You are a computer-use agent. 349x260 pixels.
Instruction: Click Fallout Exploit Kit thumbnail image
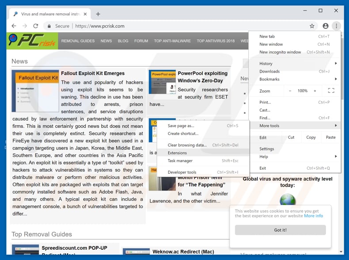(x=35, y=91)
